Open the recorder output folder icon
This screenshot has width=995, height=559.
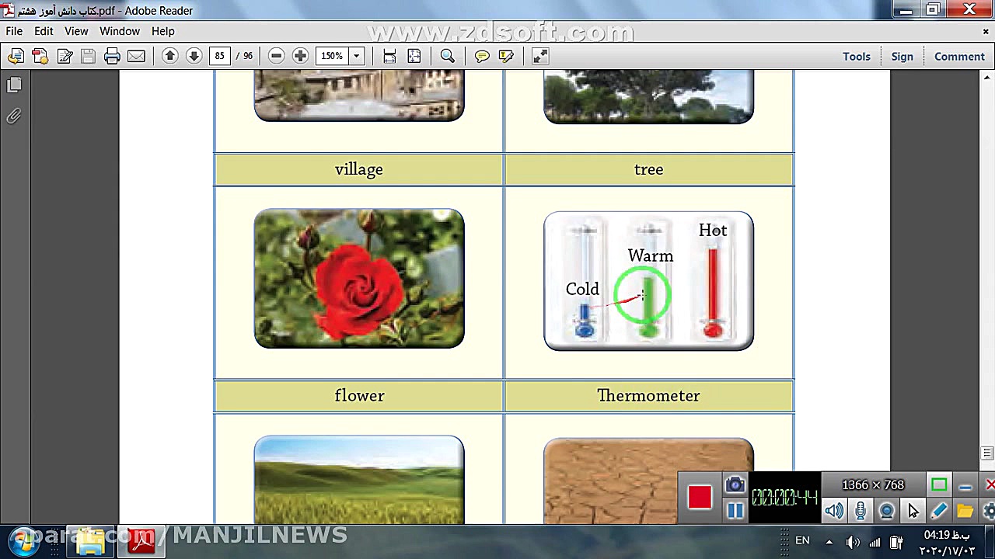965,510
